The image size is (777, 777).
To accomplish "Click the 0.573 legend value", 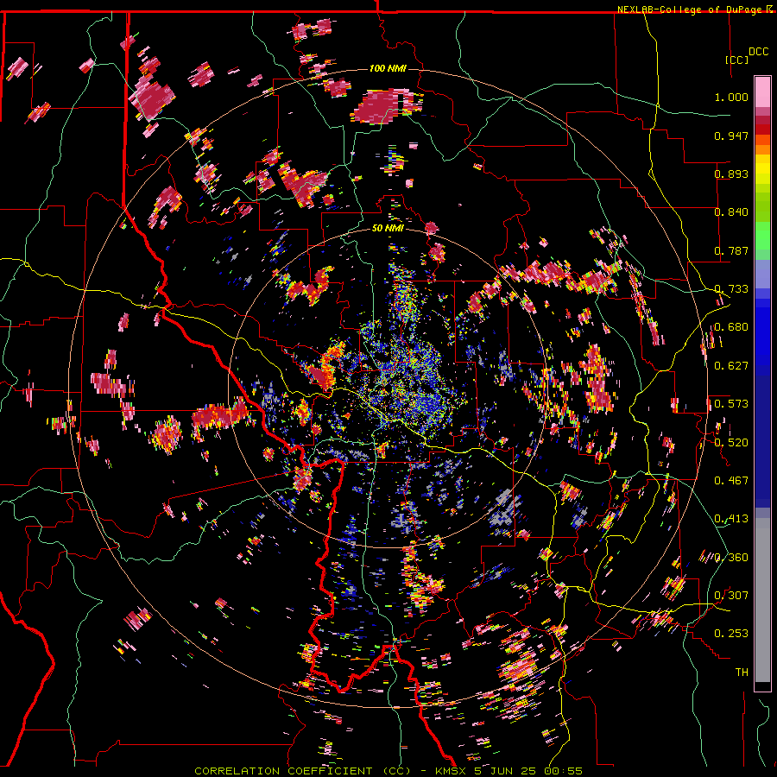I will (731, 404).
